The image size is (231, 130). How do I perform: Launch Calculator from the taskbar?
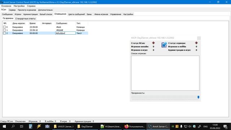click(30, 126)
